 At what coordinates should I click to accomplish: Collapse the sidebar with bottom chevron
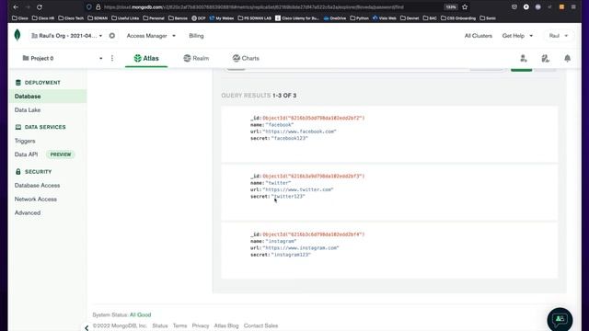point(87,327)
